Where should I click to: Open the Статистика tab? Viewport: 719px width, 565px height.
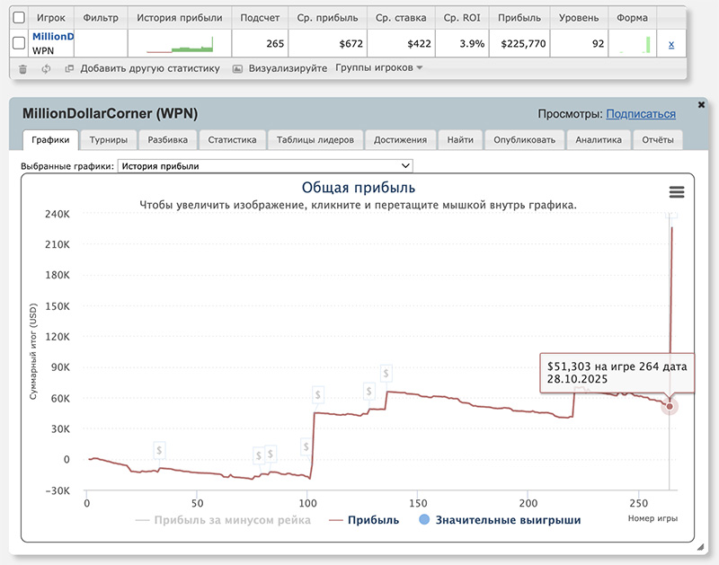point(232,140)
